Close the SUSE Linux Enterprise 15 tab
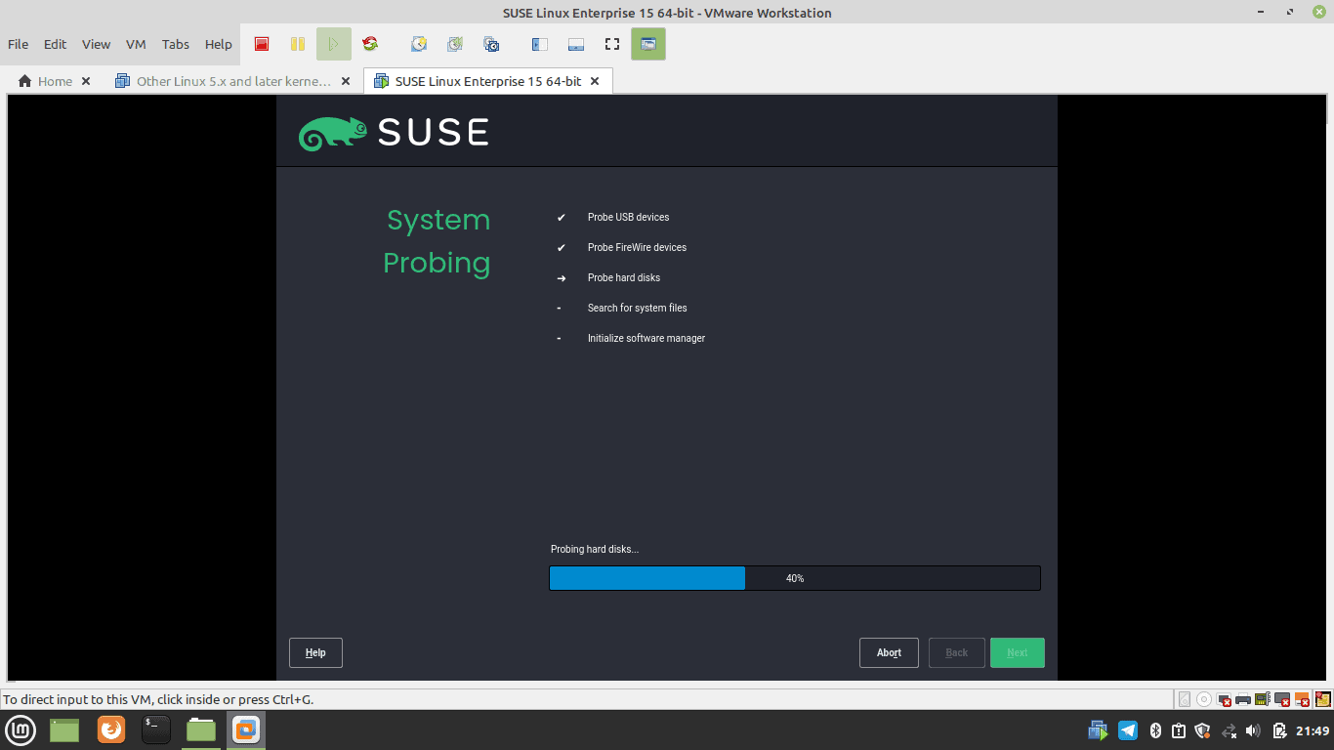Image resolution: width=1334 pixels, height=750 pixels. 596,81
